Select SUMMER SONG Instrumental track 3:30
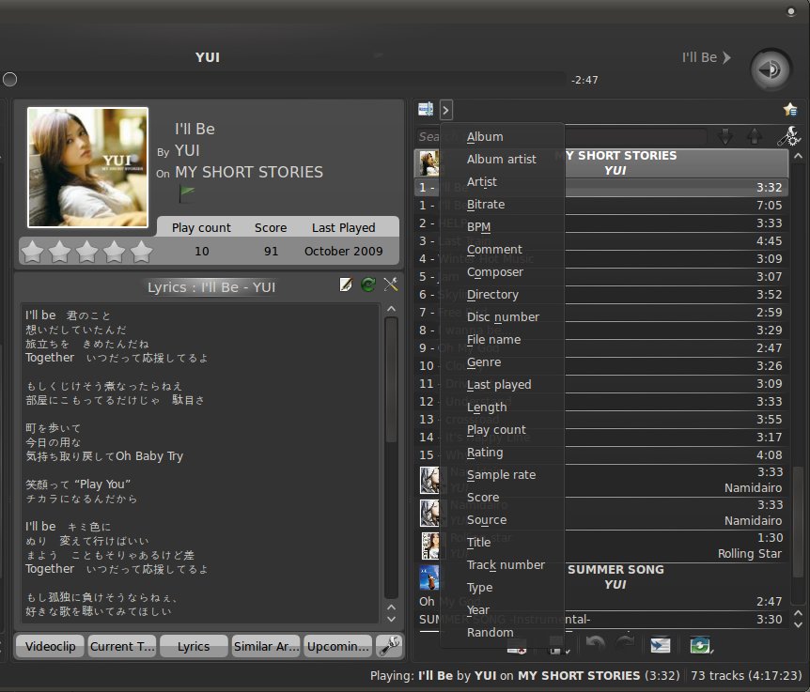 pyautogui.click(x=601, y=620)
